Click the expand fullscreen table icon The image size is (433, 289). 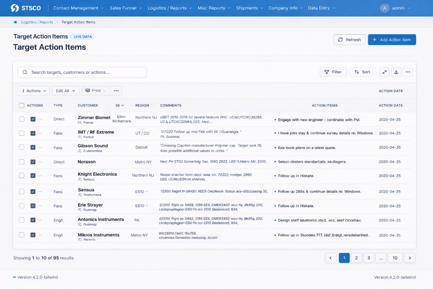click(x=385, y=72)
